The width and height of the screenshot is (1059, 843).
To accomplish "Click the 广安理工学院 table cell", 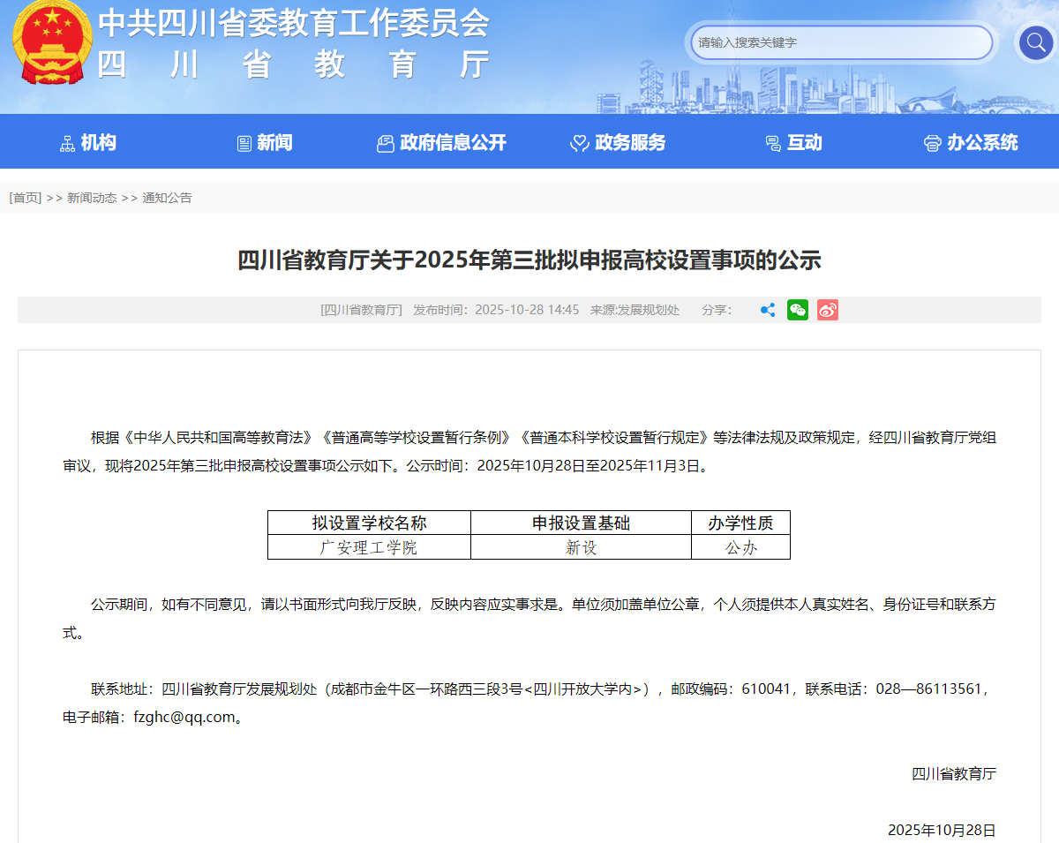I will click(369, 547).
